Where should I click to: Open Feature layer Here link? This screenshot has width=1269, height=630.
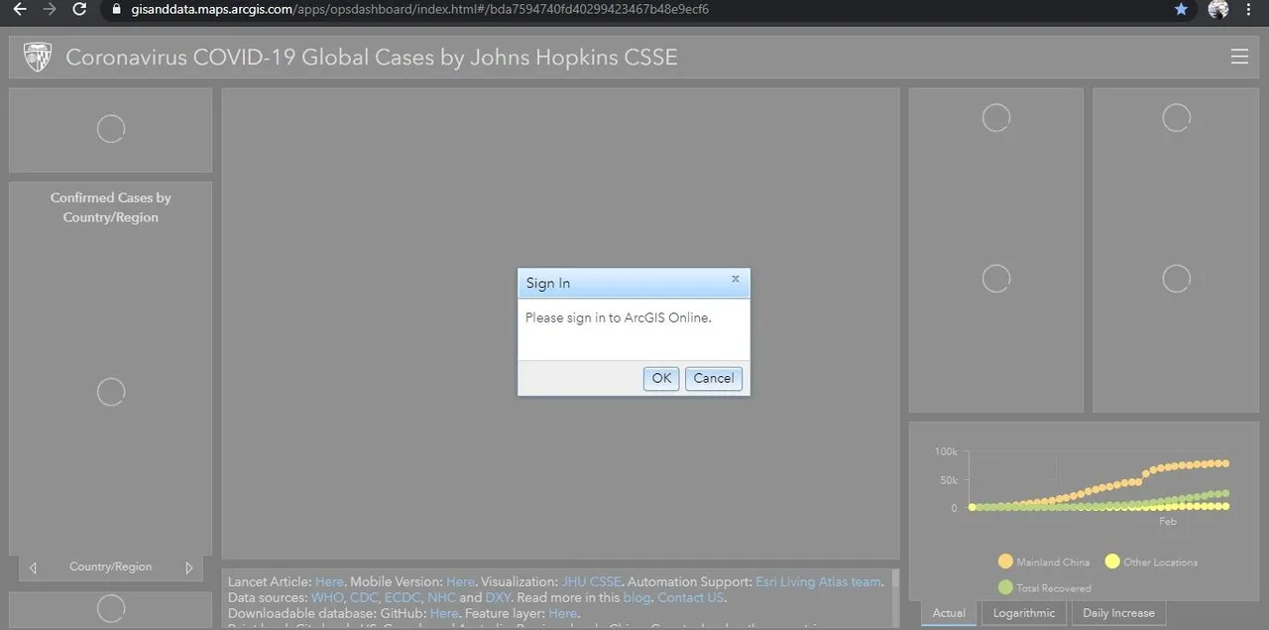(x=562, y=614)
